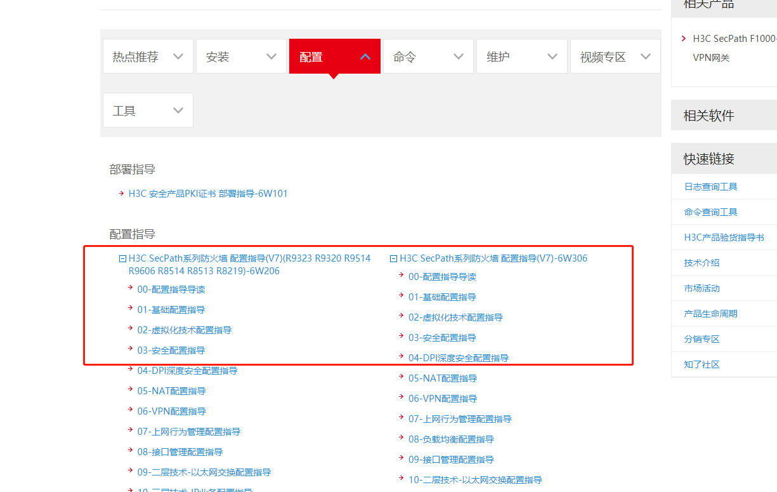
Task: Click the chevron on 命令 tab
Action: coord(459,57)
